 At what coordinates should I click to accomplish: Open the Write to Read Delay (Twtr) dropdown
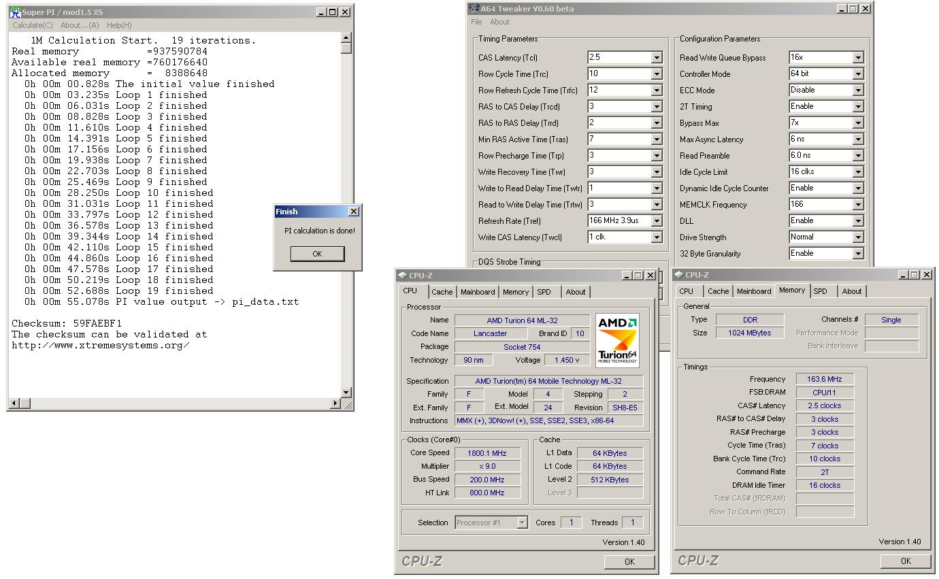657,188
